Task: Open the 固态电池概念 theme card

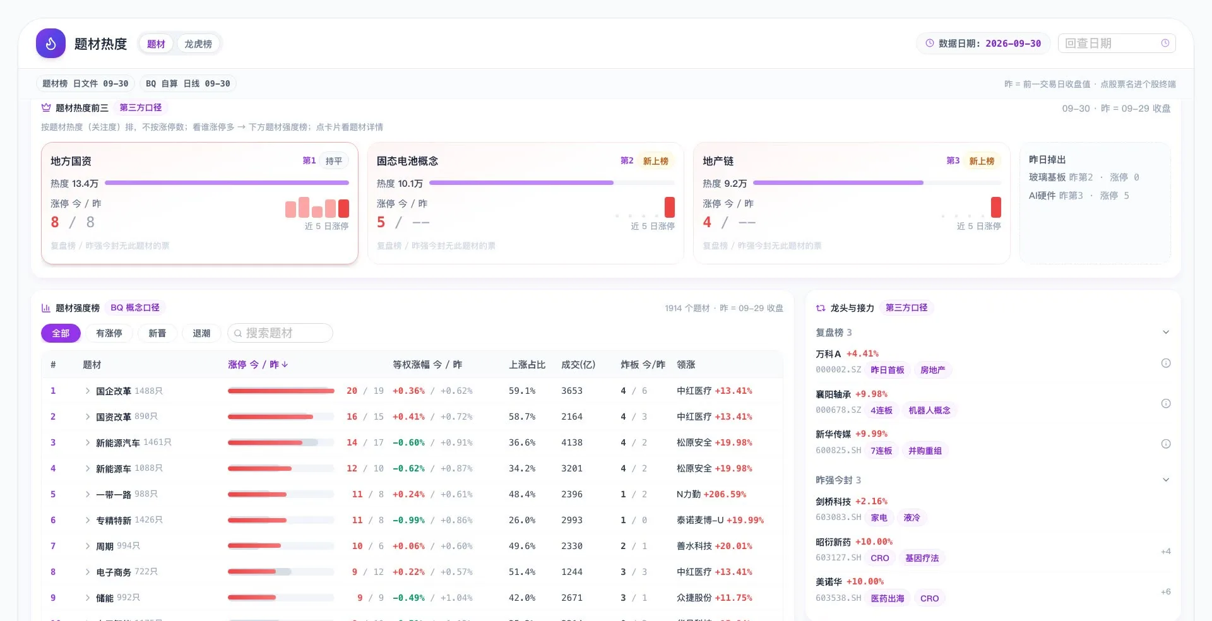Action: click(x=525, y=203)
